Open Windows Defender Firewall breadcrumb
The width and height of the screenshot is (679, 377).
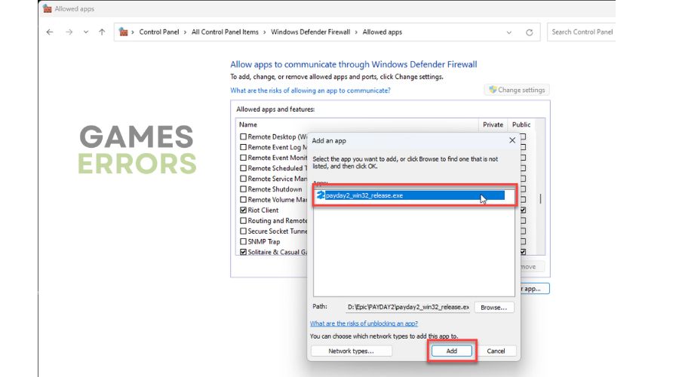click(311, 32)
